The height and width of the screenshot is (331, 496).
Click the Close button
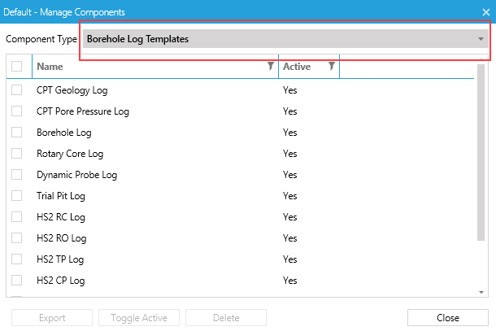point(447,318)
